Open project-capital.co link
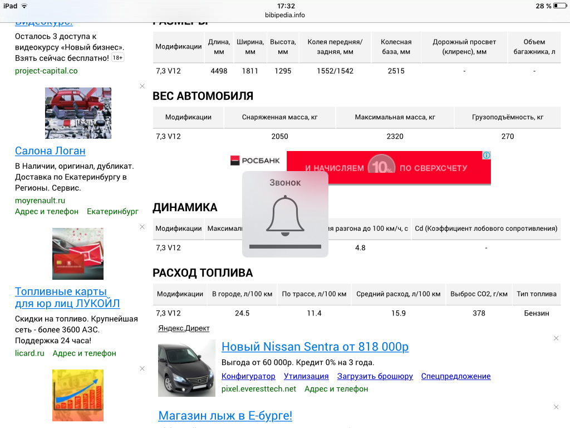 tap(46, 71)
